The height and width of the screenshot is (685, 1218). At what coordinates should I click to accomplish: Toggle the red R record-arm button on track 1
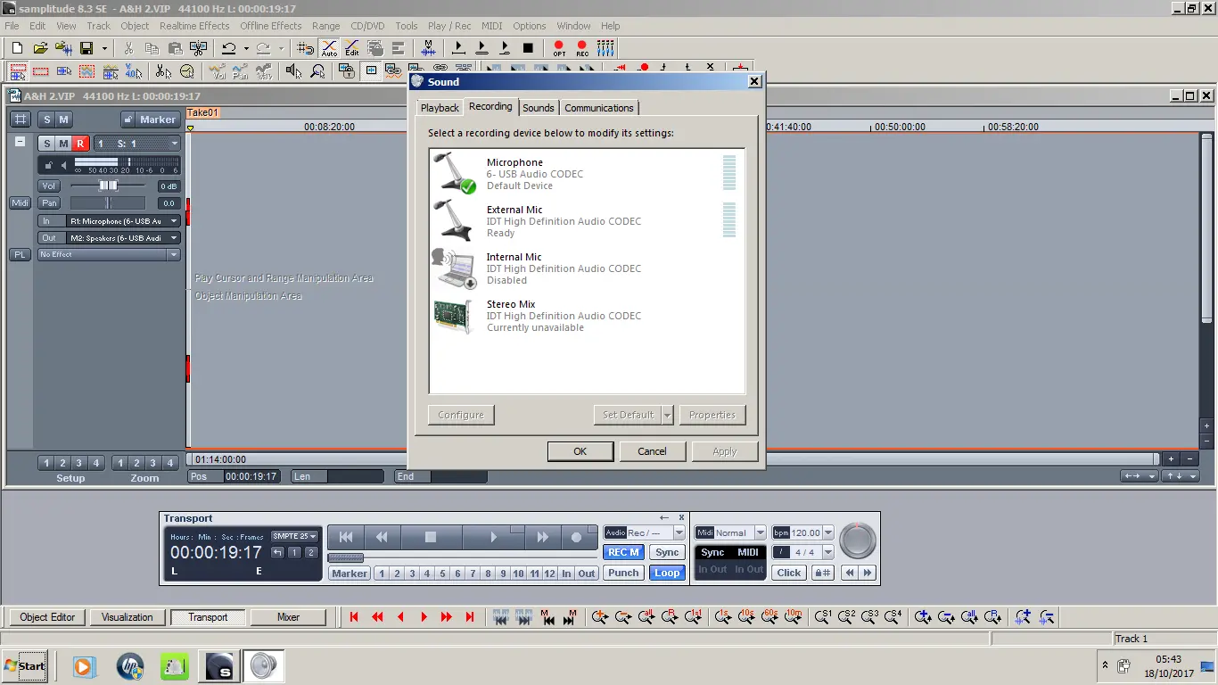pos(80,144)
